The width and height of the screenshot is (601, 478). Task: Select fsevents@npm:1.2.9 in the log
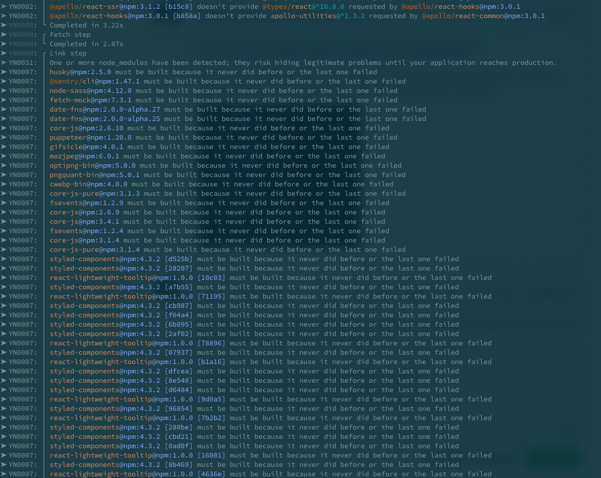click(x=87, y=203)
